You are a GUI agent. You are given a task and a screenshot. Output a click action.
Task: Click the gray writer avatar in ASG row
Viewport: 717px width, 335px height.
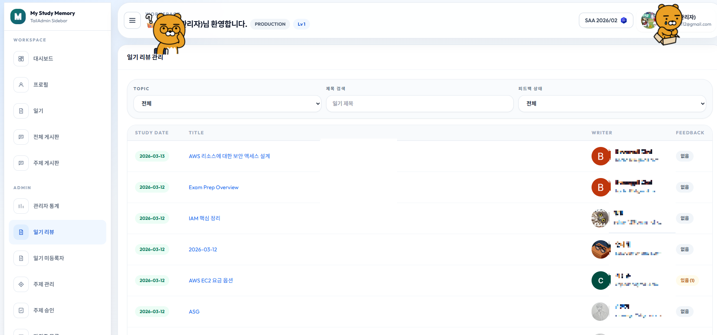point(601,312)
